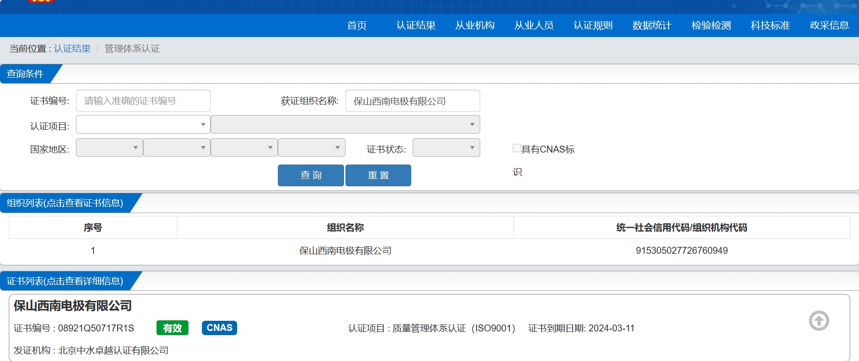Open the 从业人员 navigation menu
859x361 pixels.
(x=534, y=25)
